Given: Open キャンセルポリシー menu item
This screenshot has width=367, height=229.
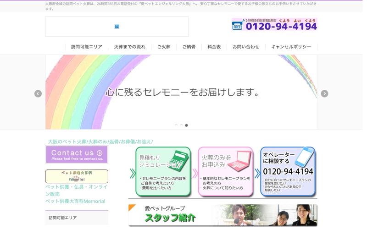Looking at the screenshot, I should pyautogui.click(x=291, y=47).
